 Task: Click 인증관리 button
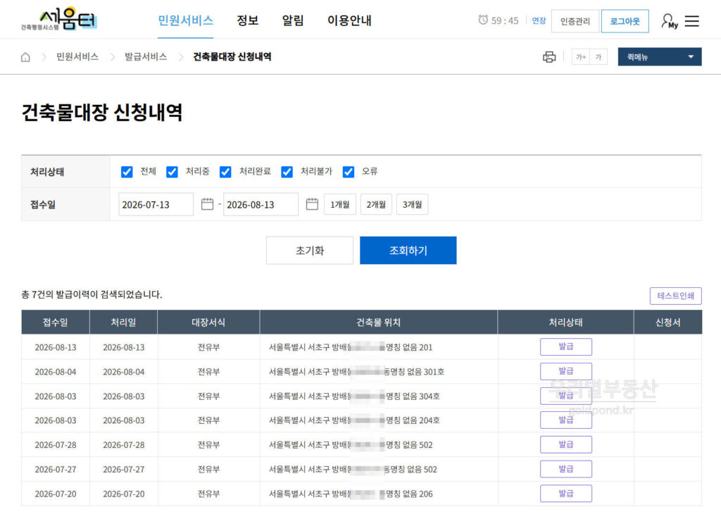pos(575,21)
